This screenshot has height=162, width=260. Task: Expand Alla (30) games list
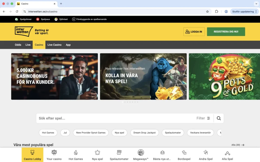point(238,145)
